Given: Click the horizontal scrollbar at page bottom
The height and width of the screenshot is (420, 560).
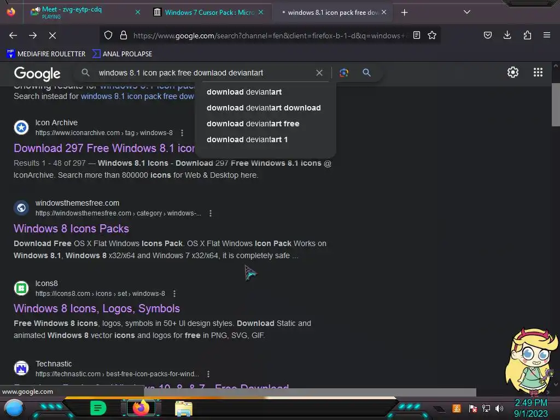Looking at the screenshot, I should (310, 392).
